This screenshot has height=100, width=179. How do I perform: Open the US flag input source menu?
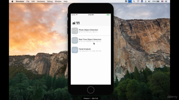point(162,1)
